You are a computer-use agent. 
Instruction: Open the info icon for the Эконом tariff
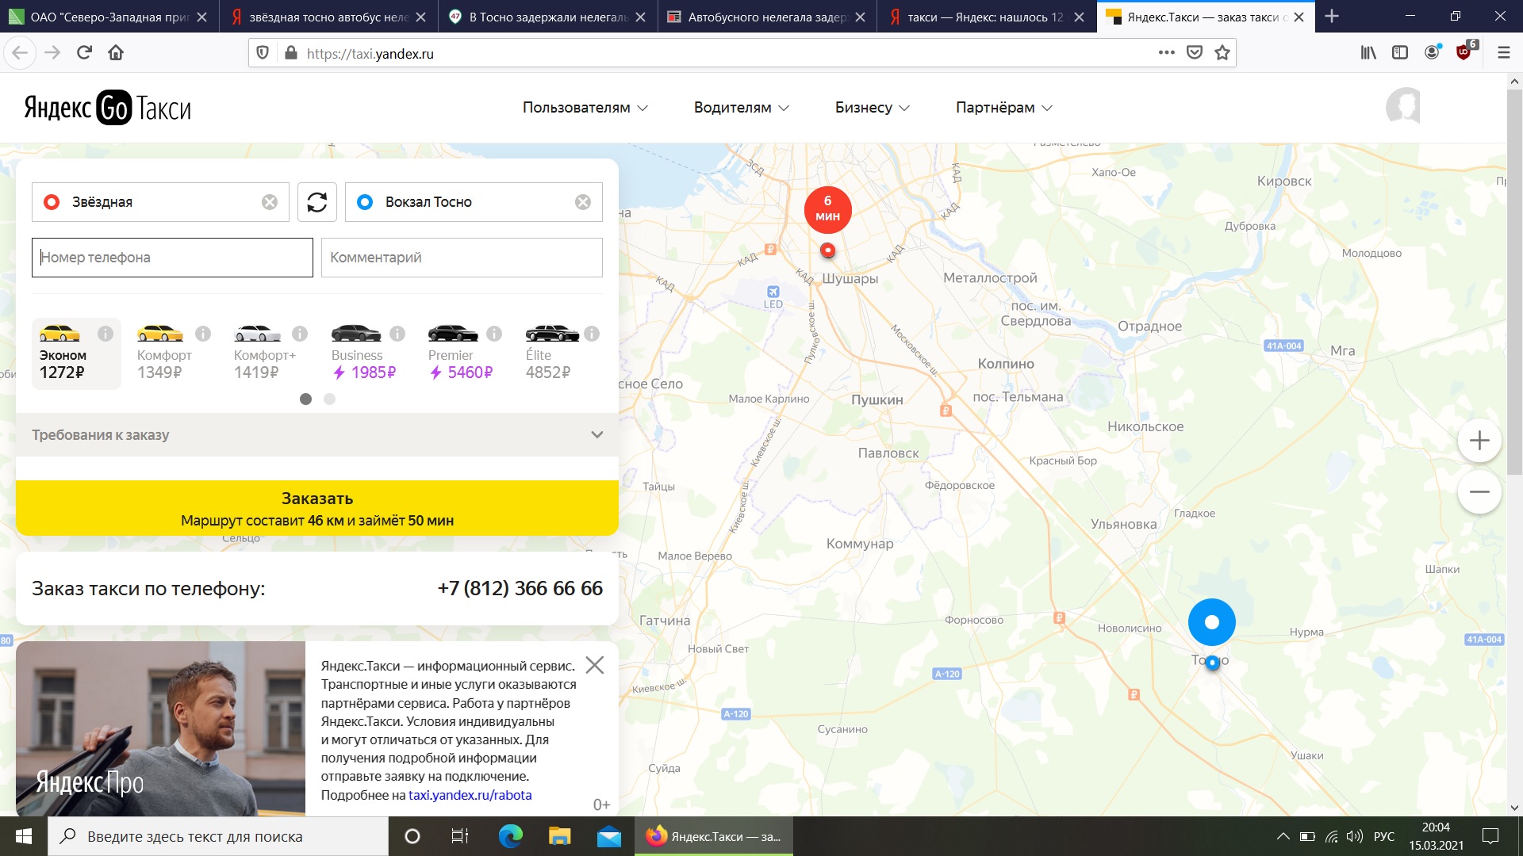(x=105, y=334)
